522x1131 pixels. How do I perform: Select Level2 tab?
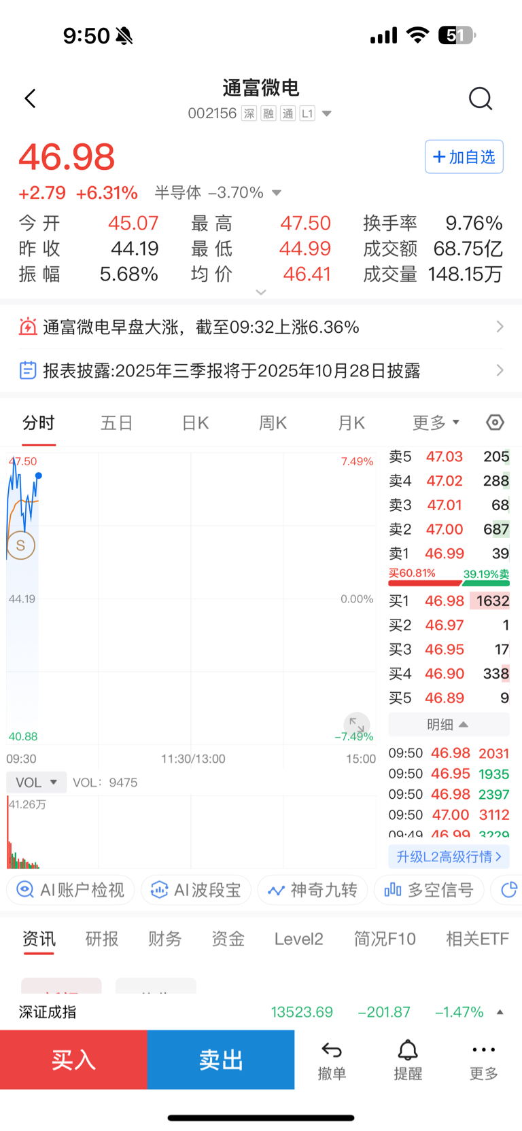coord(299,939)
